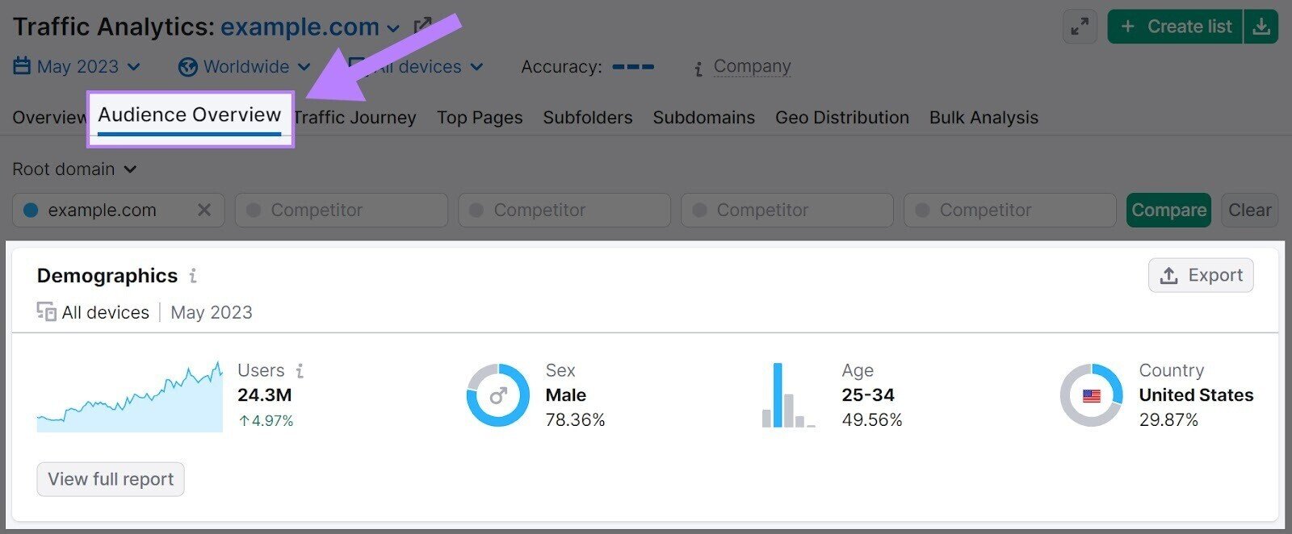Click the devices icon in the header filters
Viewport: 1292px width, 534px height.
(x=357, y=66)
